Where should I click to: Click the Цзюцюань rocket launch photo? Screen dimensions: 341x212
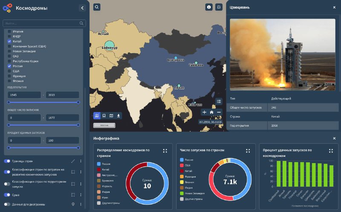(283, 55)
